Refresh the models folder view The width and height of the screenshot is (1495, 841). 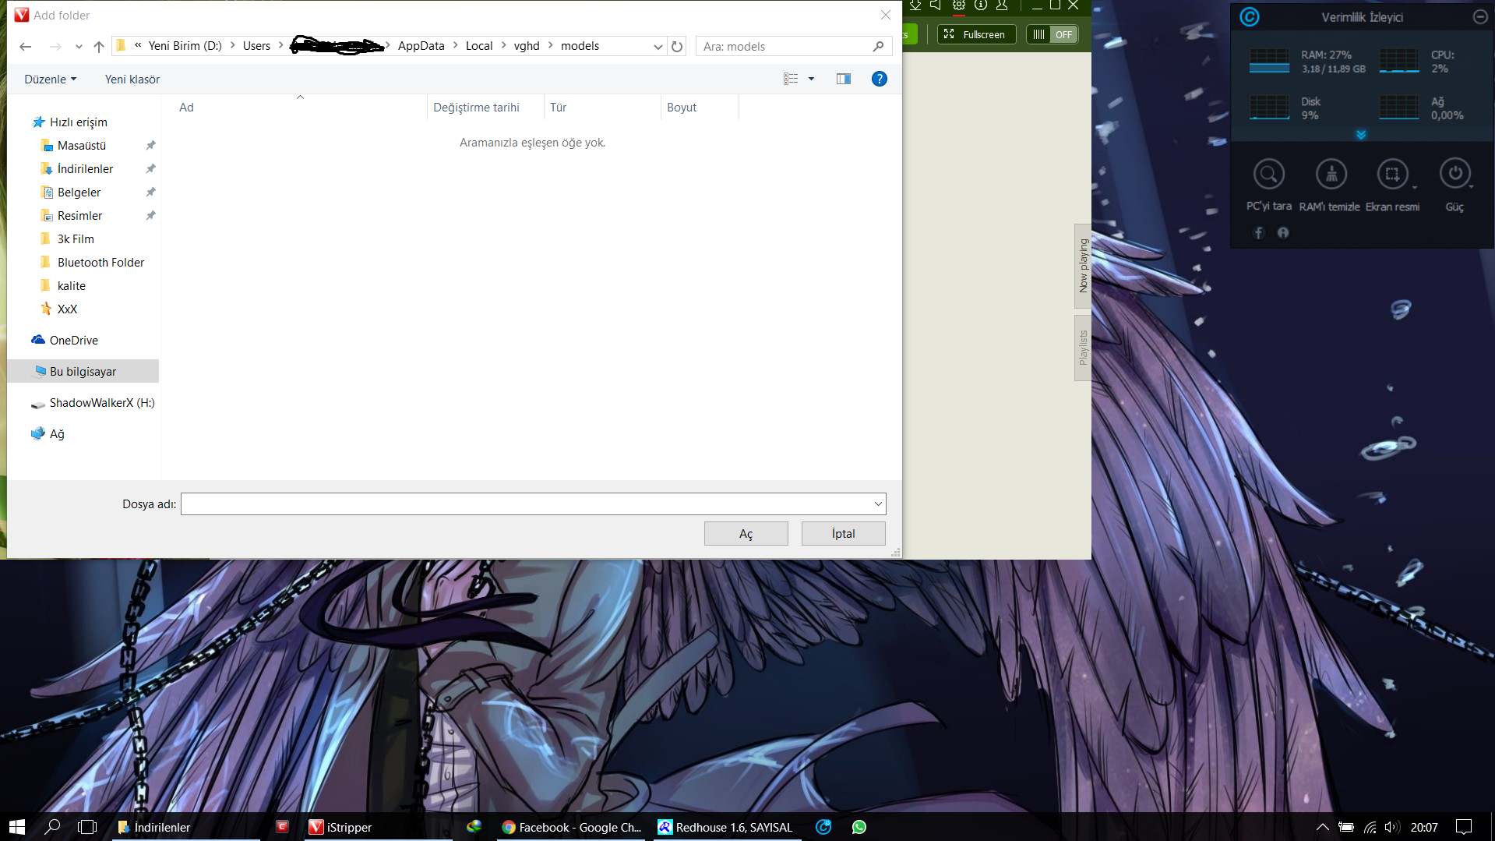[677, 47]
